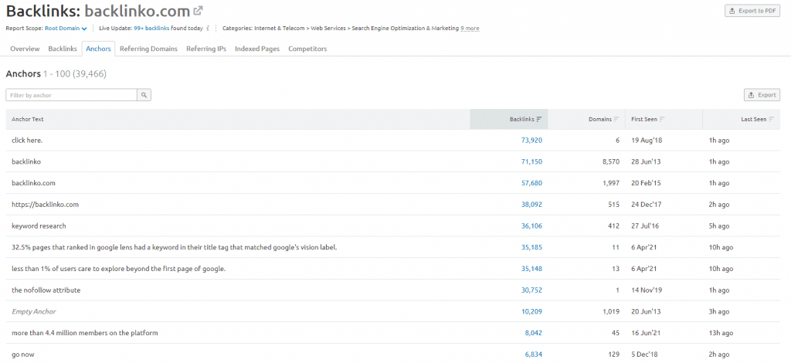Click the anchor filter search magnifier
The width and height of the screenshot is (791, 363).
tap(144, 95)
